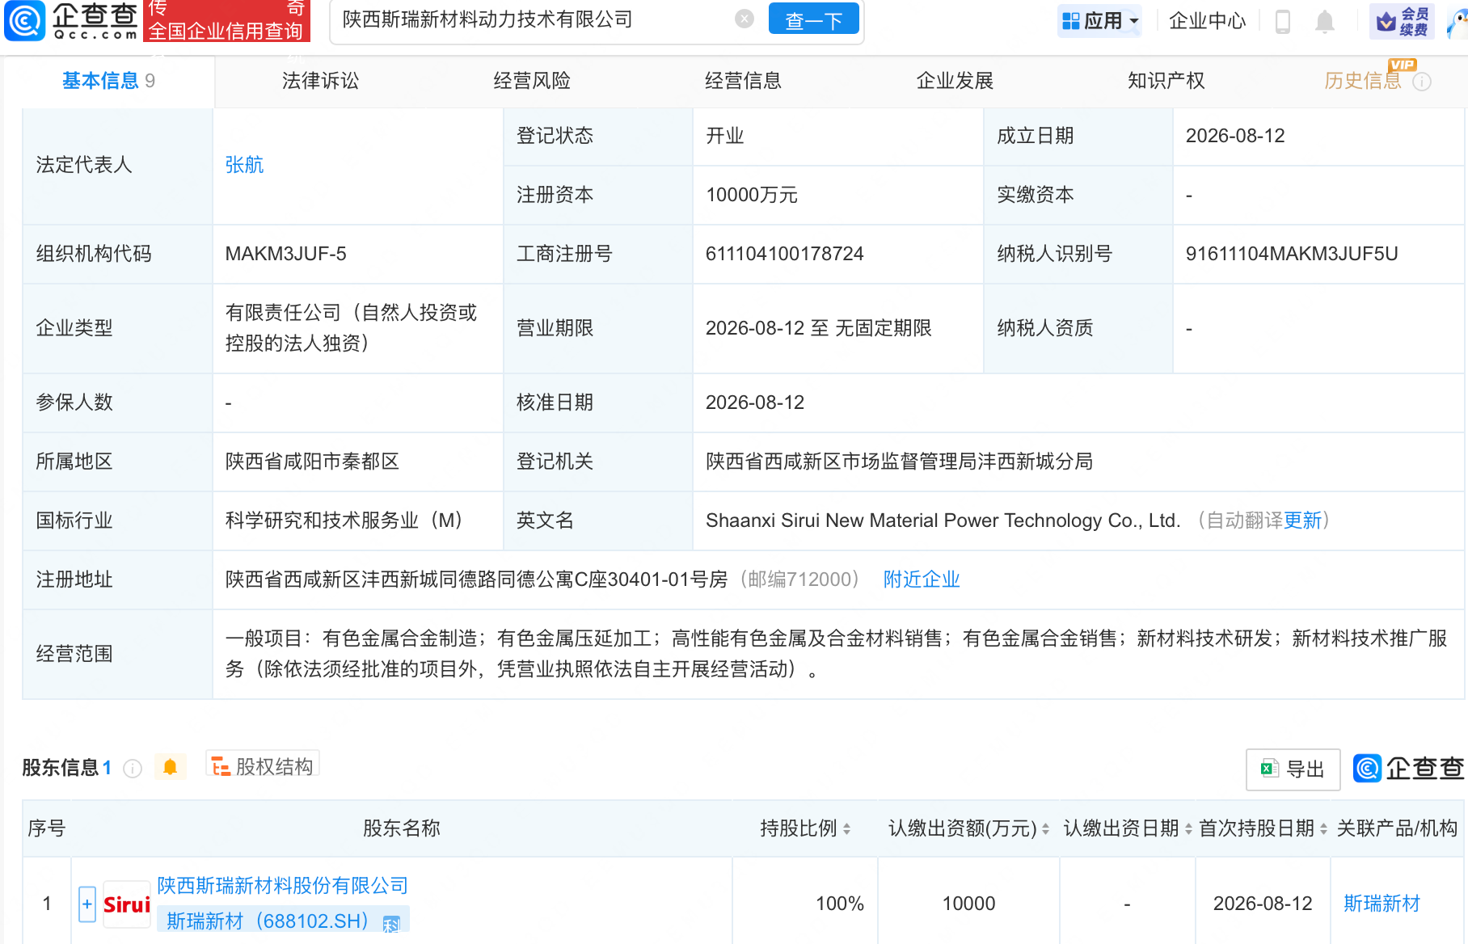
Task: Switch to 经营信息 tab
Action: [x=743, y=81]
